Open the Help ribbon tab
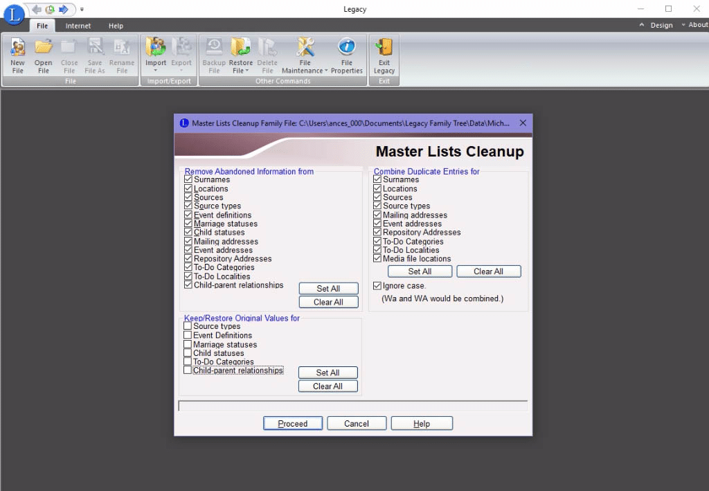This screenshot has height=491, width=709. [116, 26]
